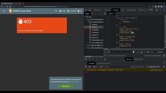Click the browser back arrow
This screenshot has width=166, height=93.
point(2,6)
